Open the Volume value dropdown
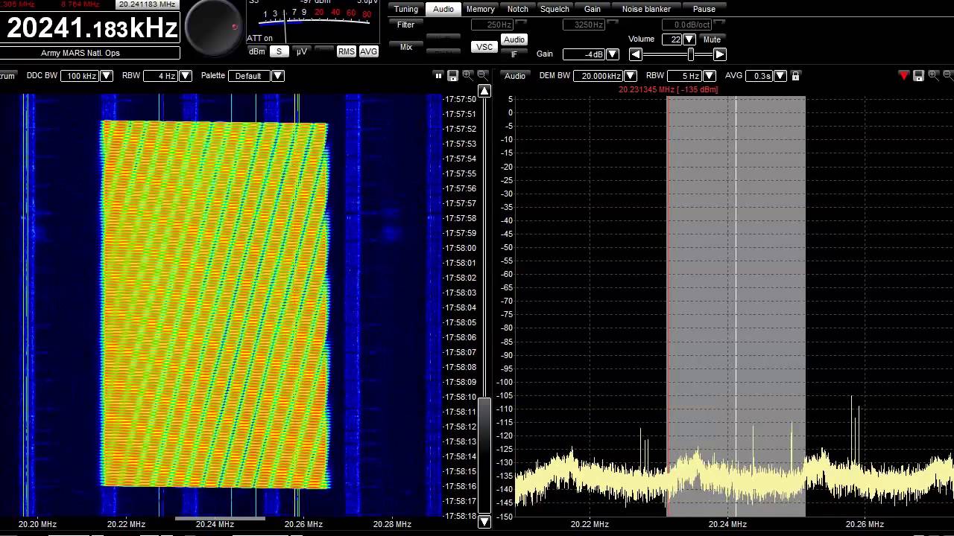This screenshot has height=536, width=954. [x=689, y=39]
